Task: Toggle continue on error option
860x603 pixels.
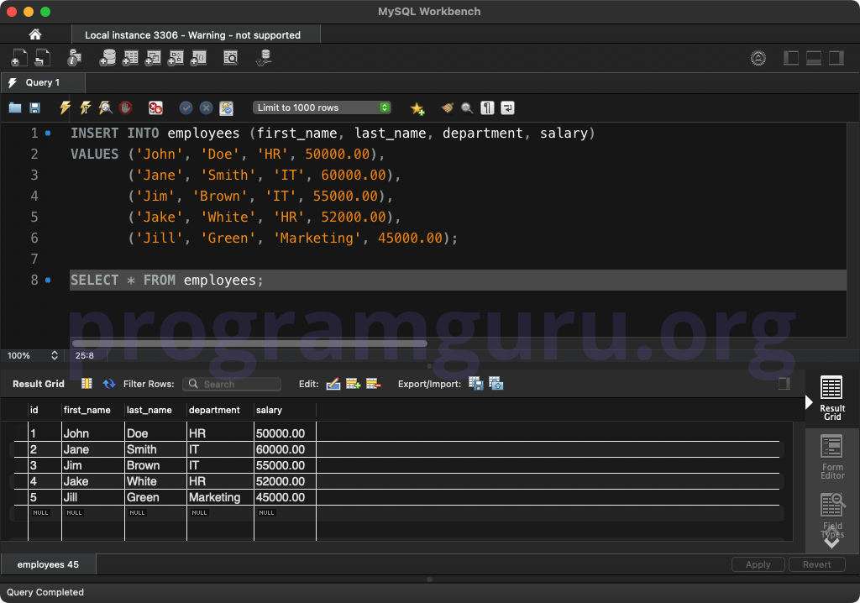Action: 155,107
